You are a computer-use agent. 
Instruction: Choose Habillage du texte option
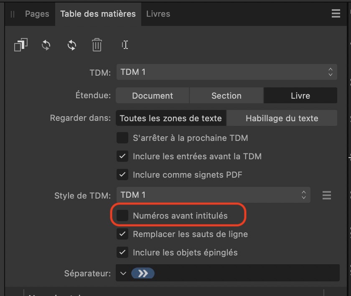click(282, 118)
